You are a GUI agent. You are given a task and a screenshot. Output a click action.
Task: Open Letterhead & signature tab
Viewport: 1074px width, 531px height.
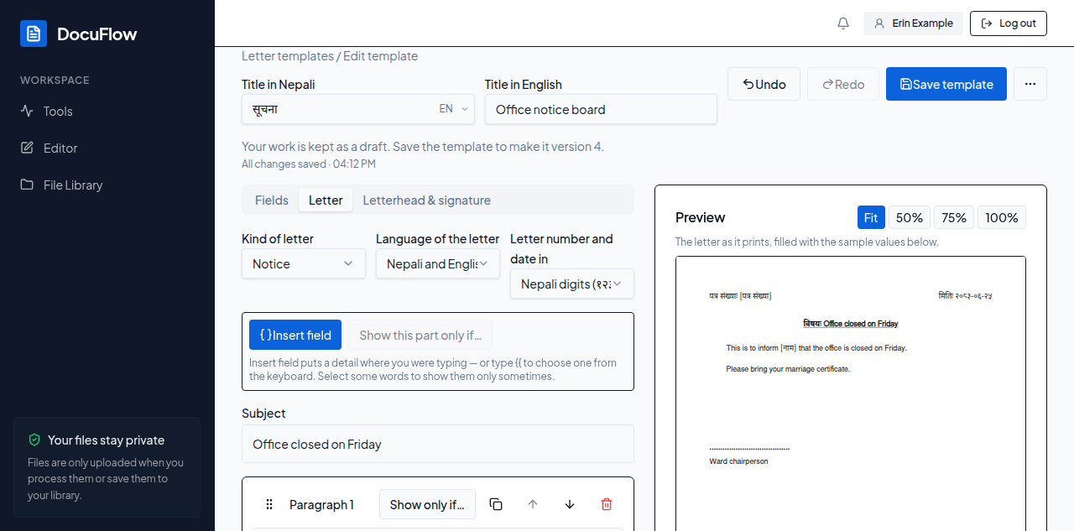[x=426, y=200]
